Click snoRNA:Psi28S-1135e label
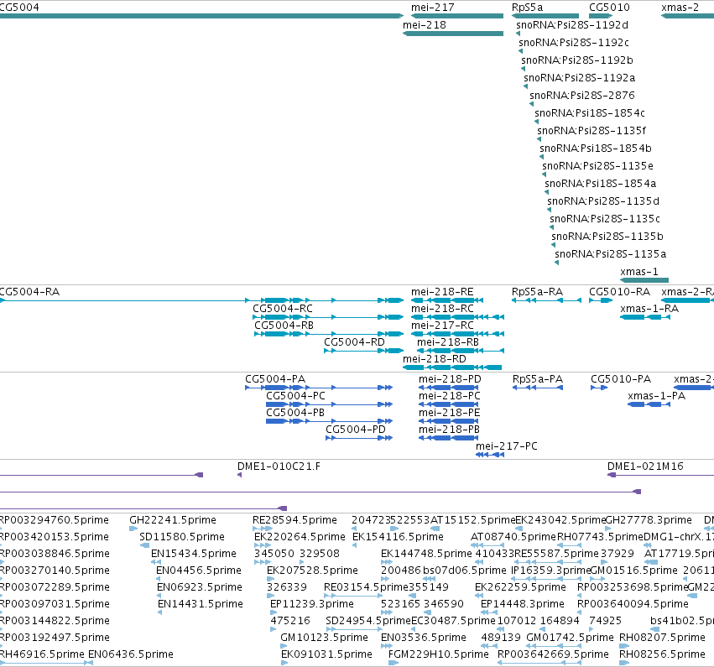The width and height of the screenshot is (714, 667). 598,166
